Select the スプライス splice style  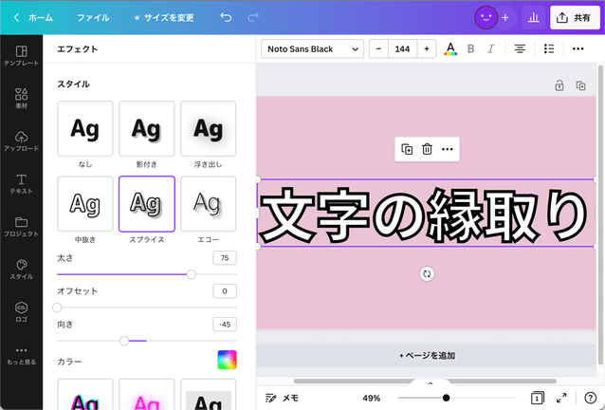(x=147, y=204)
